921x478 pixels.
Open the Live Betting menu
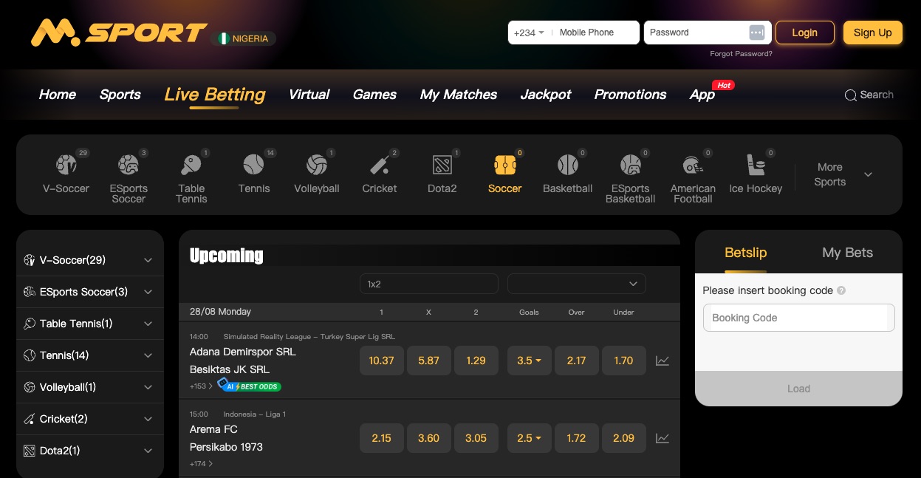click(215, 95)
